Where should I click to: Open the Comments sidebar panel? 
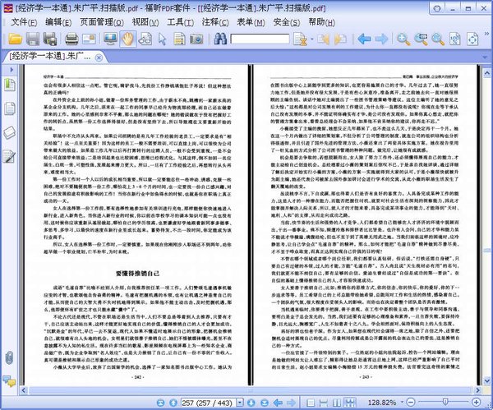pos(9,380)
